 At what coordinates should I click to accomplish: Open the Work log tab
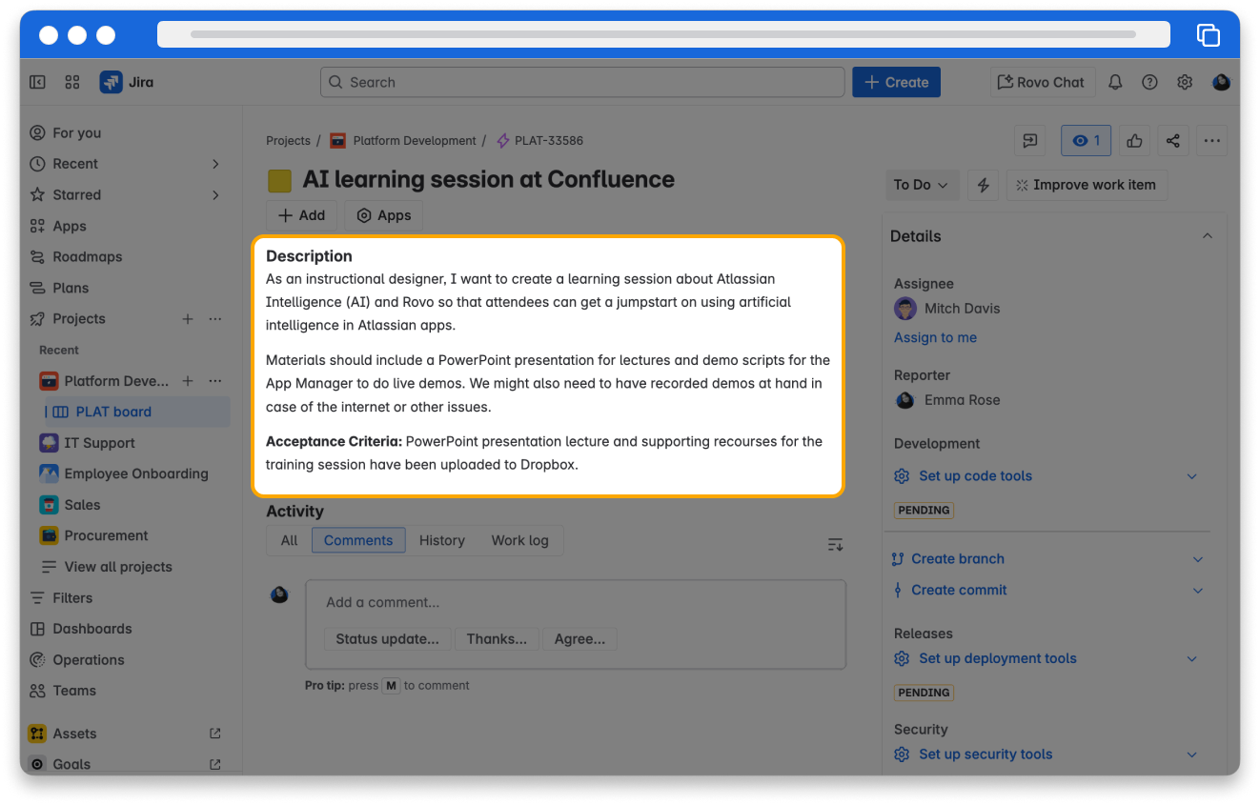[x=520, y=540]
